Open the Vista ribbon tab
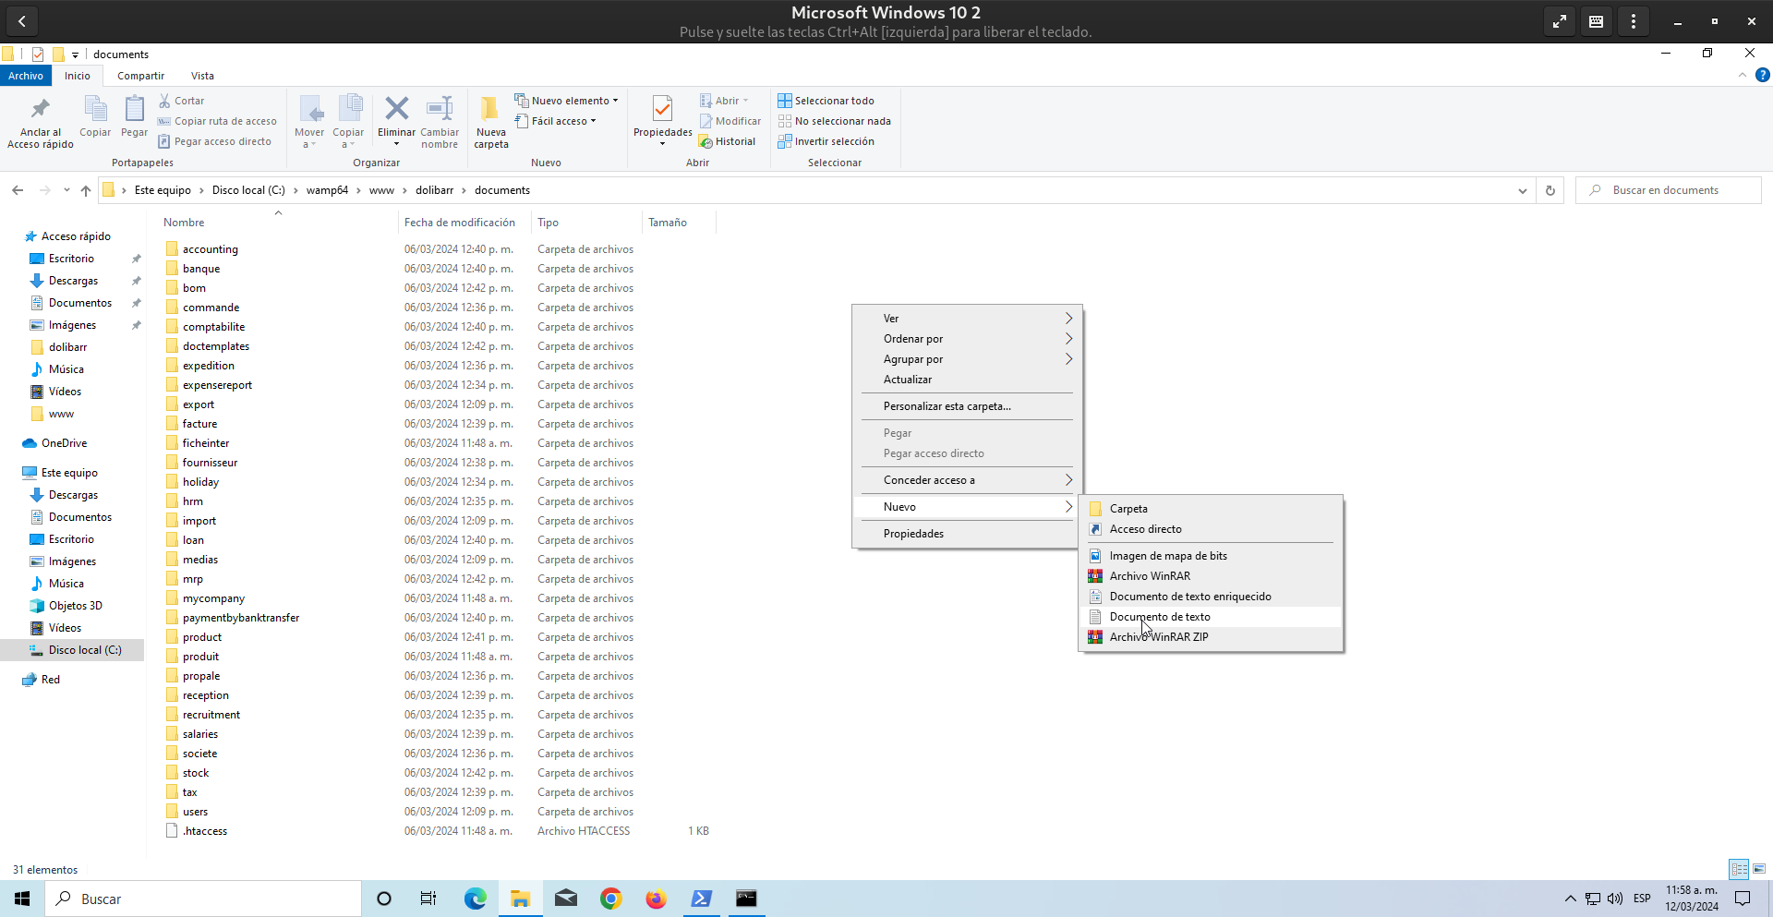The height and width of the screenshot is (917, 1773). click(x=202, y=76)
